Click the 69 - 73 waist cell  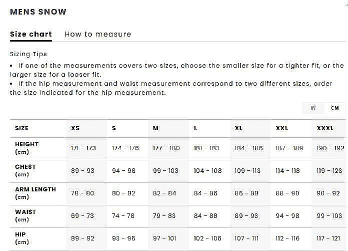pyautogui.click(x=82, y=216)
